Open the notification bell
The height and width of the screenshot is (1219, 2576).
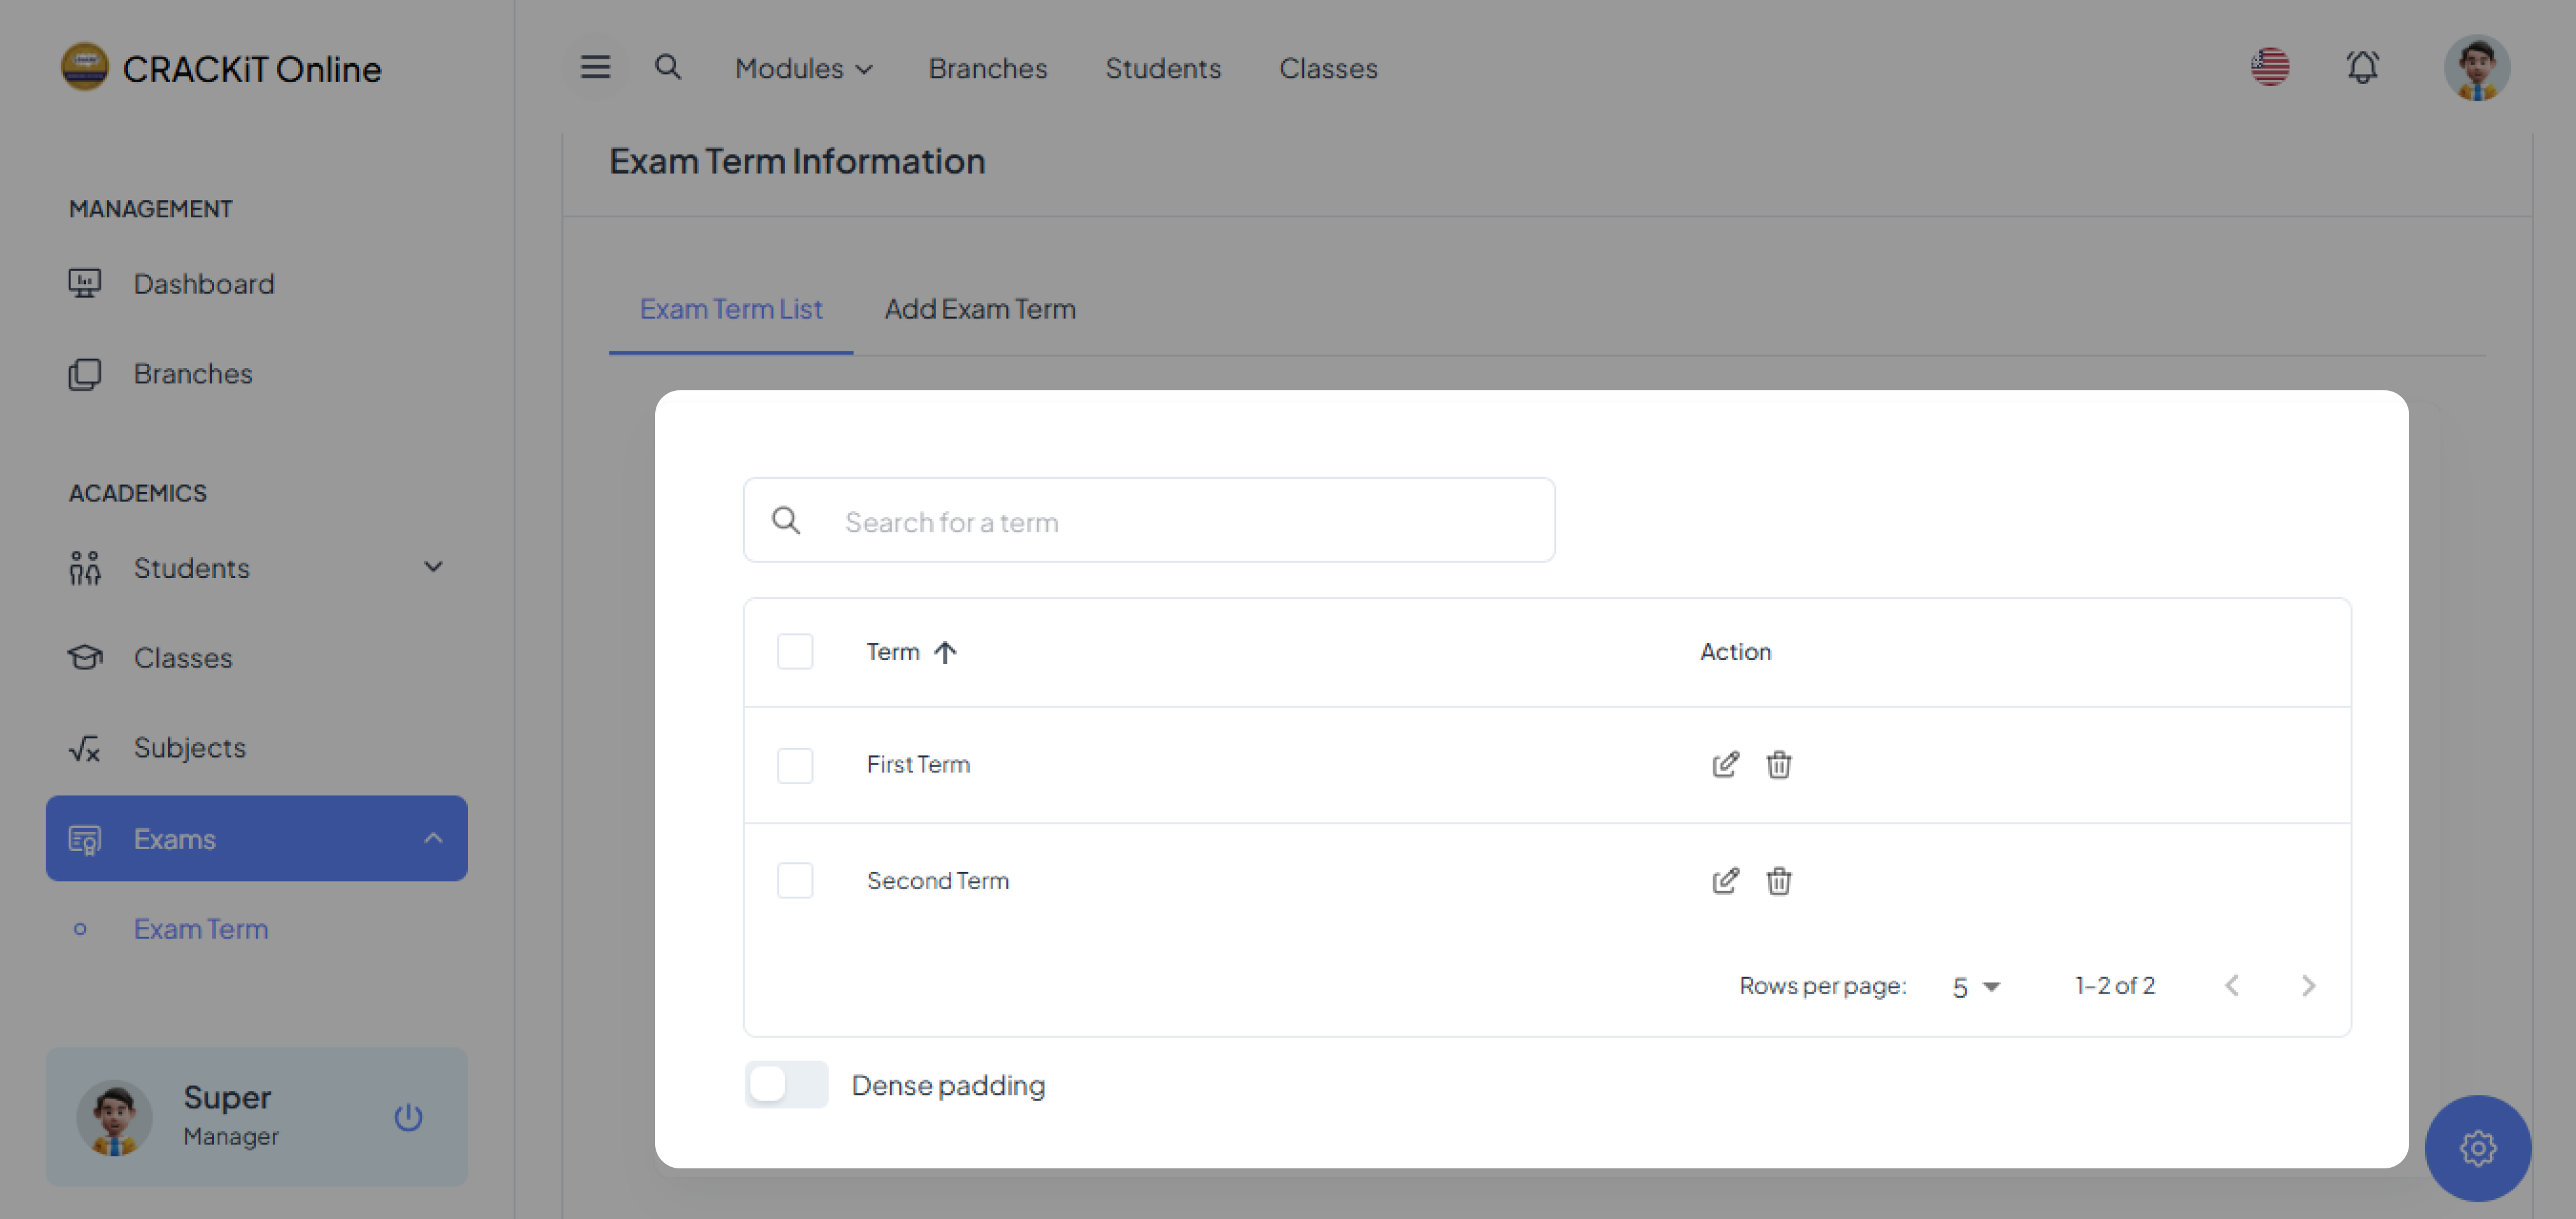point(2362,67)
